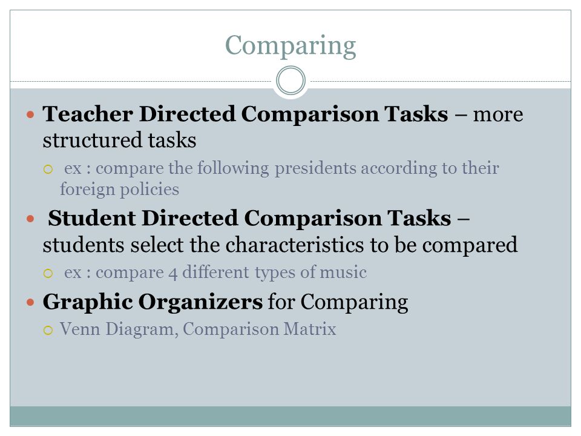Viewport: 581px width, 436px height.
Task: Click the yellow hollow bullet before music example
Action: point(48,274)
